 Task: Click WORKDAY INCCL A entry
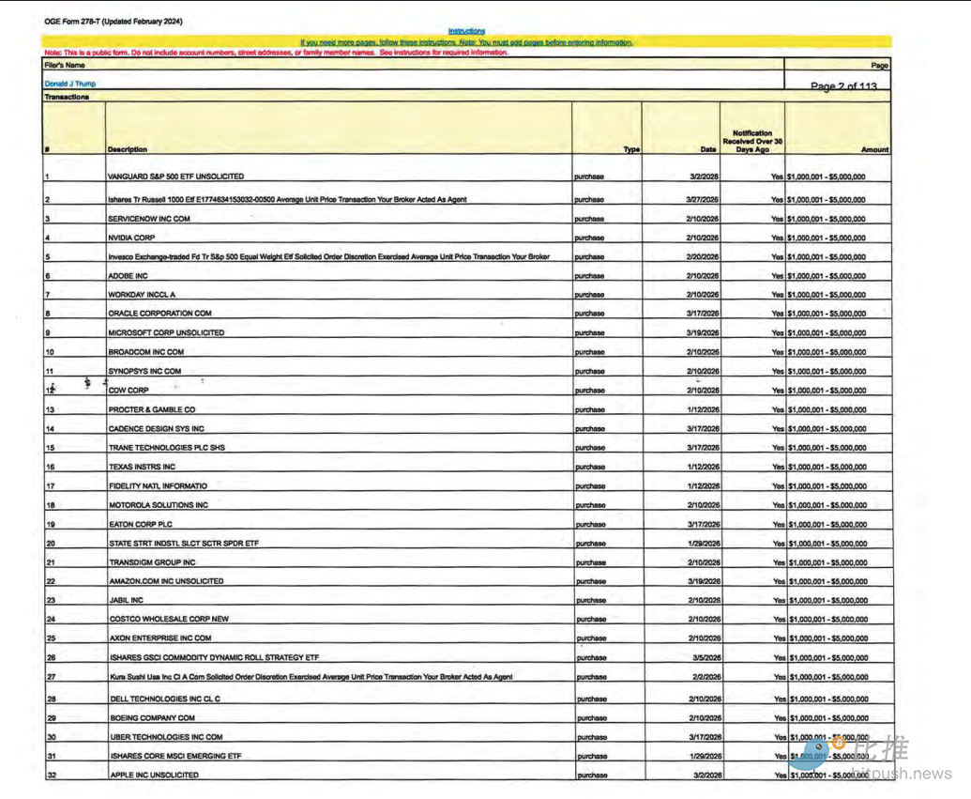[x=142, y=295]
